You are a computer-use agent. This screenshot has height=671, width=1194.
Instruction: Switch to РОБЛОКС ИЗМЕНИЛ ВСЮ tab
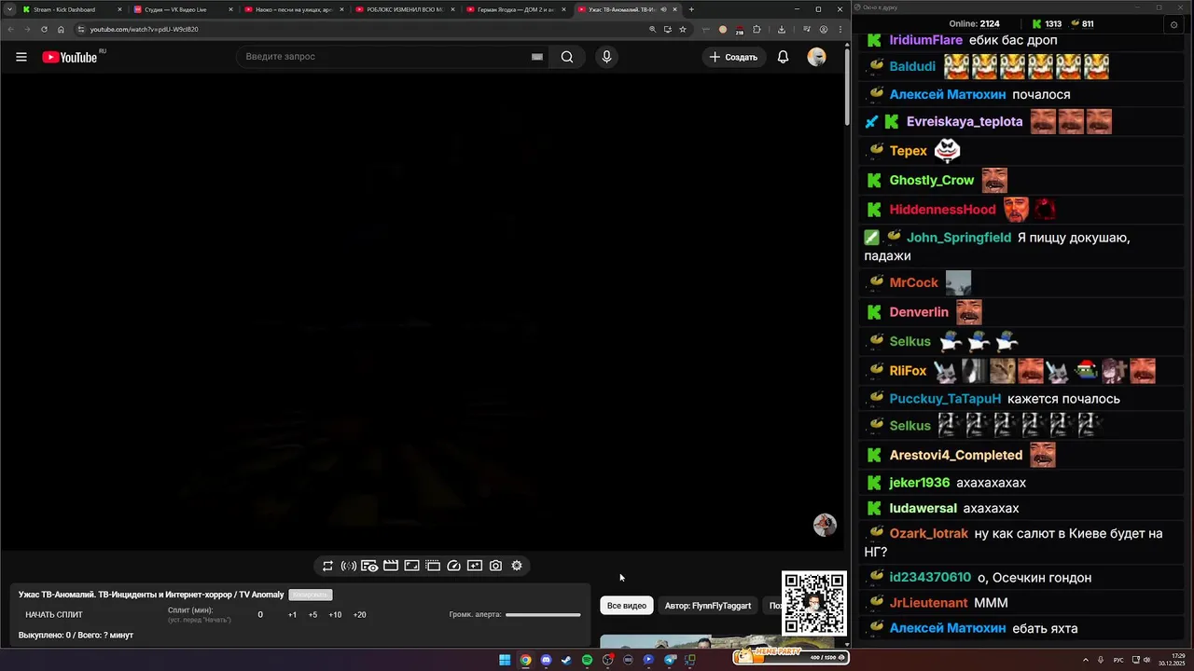click(403, 9)
